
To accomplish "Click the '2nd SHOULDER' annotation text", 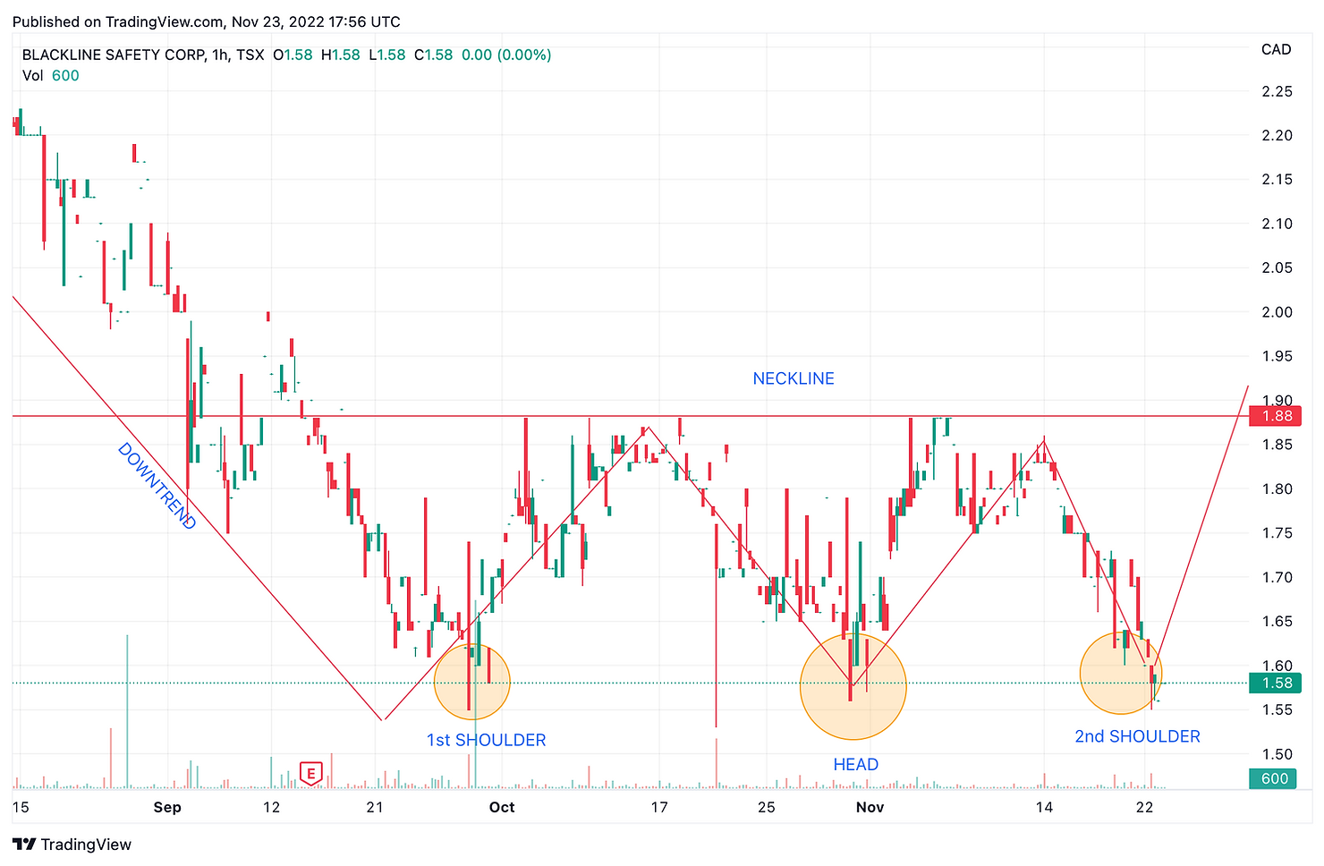I will [1137, 736].
